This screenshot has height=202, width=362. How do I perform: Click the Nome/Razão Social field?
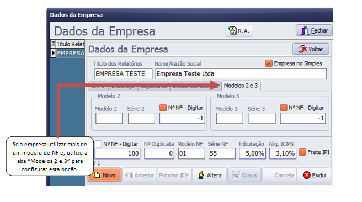point(241,73)
